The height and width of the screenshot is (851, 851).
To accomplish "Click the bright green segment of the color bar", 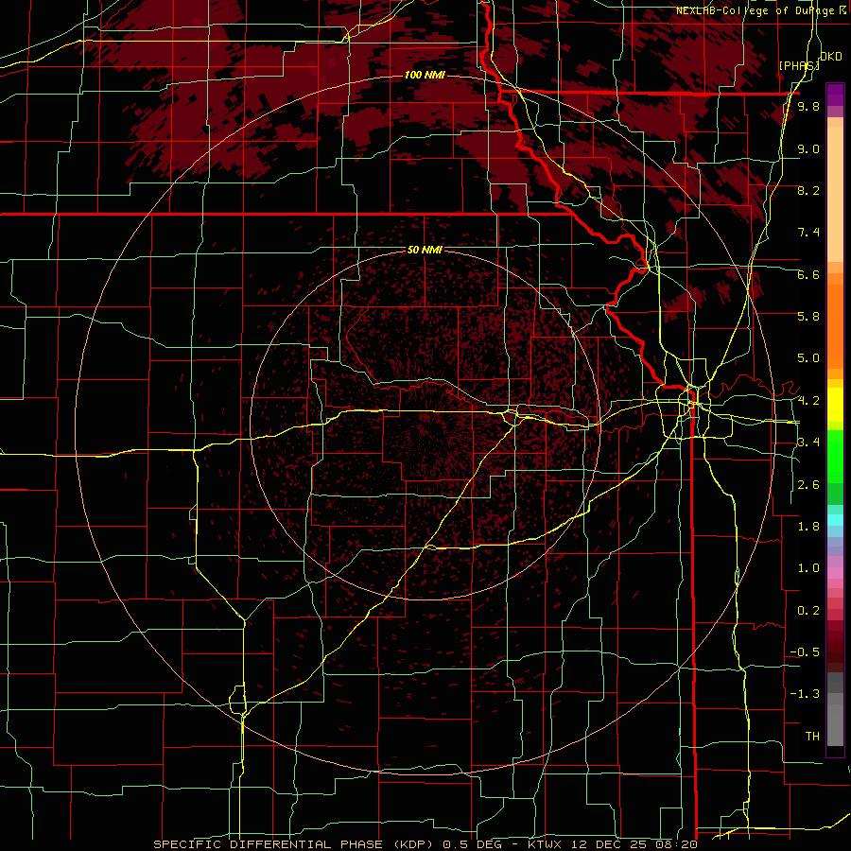I will pos(835,456).
